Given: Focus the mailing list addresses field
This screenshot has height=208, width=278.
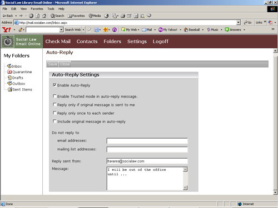Looking at the screenshot, I should (x=147, y=149).
